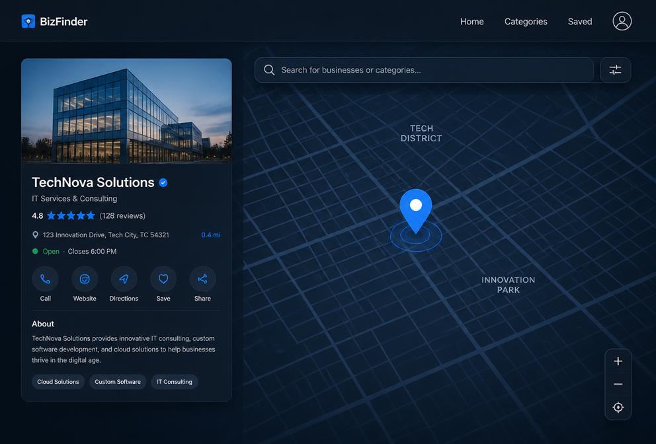Click the 4.8 rating number
656x444 pixels.
tap(37, 216)
